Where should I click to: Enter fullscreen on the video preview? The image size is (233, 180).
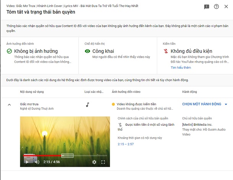tap(103, 162)
